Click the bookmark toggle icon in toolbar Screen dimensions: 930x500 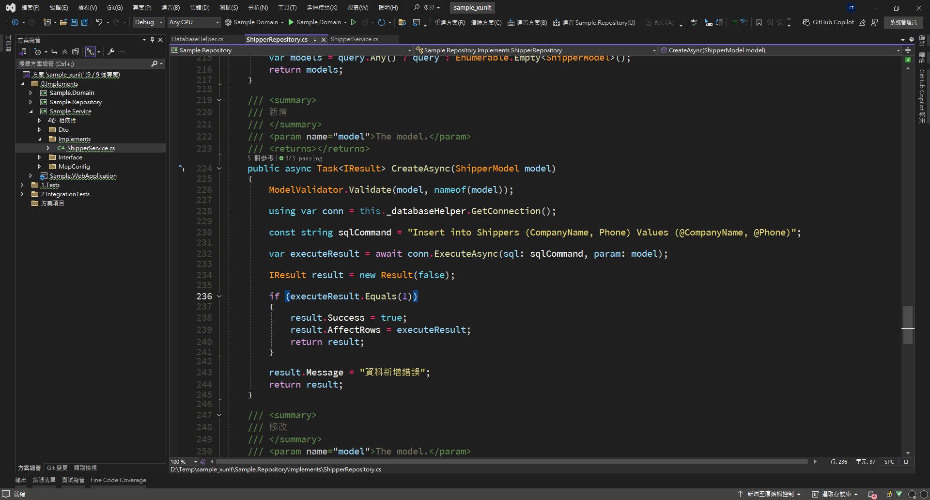click(759, 22)
